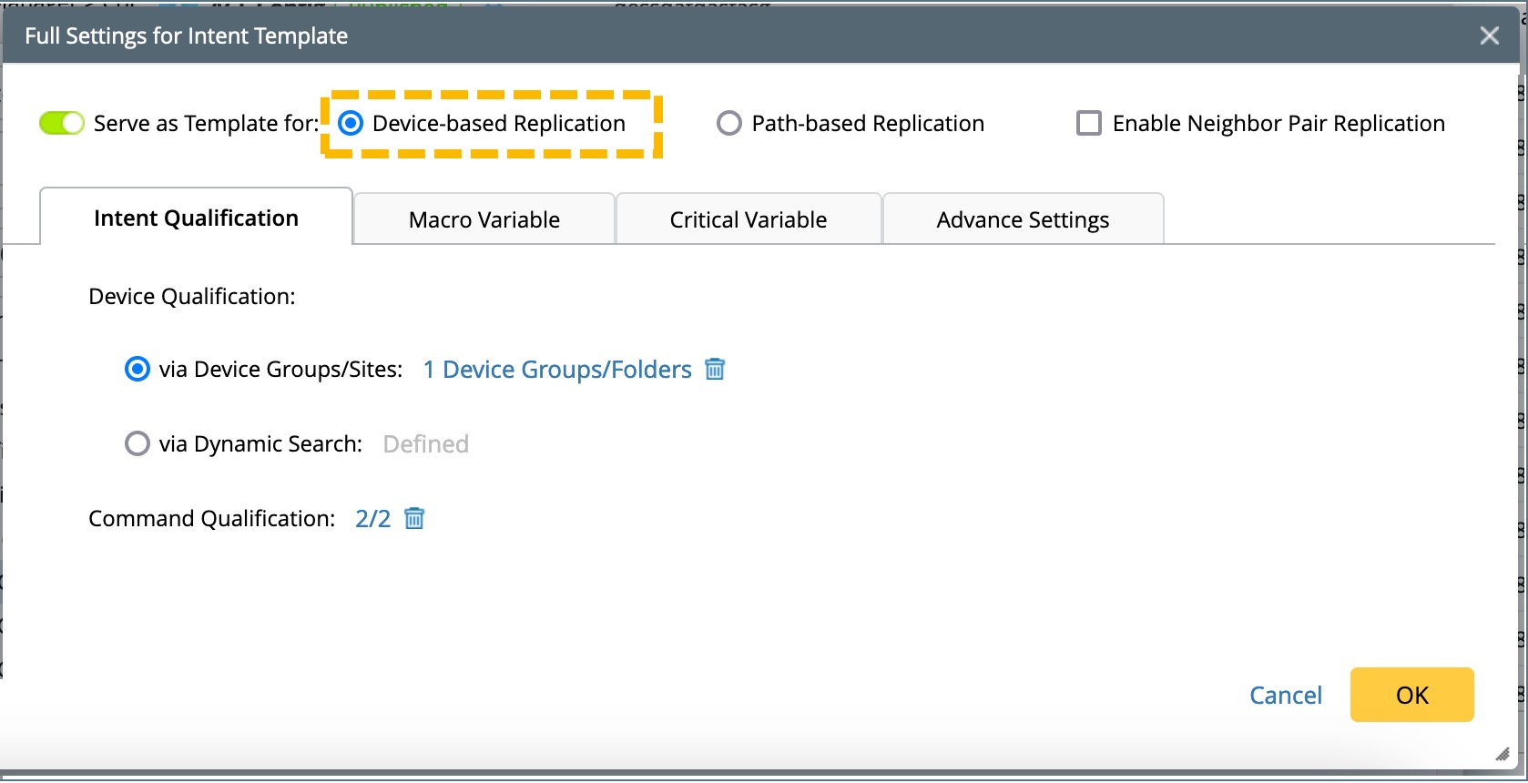
Task: Click the dialog title bar
Action: tap(728, 36)
